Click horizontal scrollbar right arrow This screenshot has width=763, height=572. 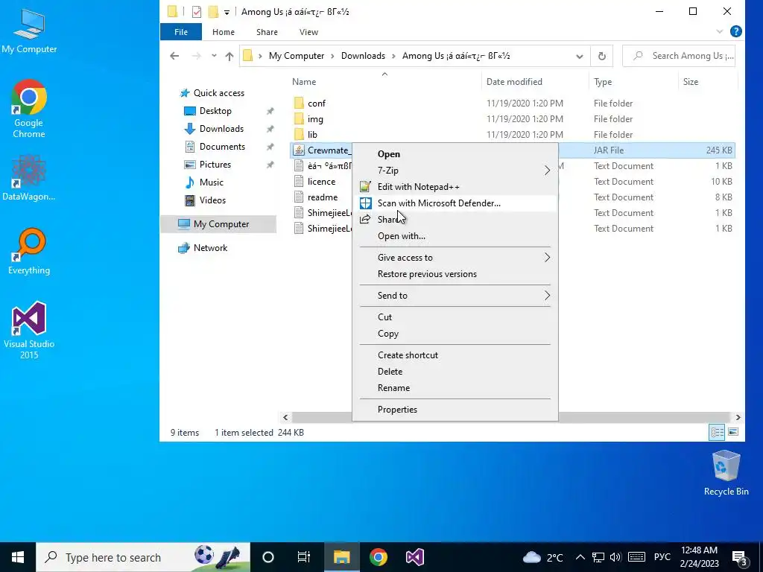[738, 417]
